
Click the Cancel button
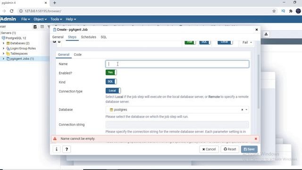pyautogui.click(x=209, y=149)
